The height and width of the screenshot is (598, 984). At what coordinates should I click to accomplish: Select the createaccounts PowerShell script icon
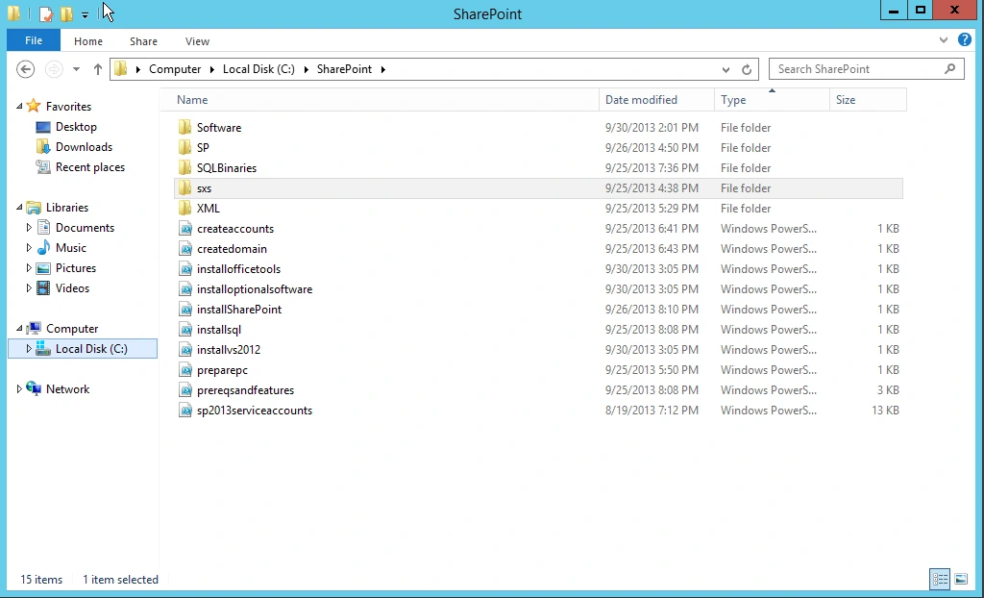coord(185,229)
